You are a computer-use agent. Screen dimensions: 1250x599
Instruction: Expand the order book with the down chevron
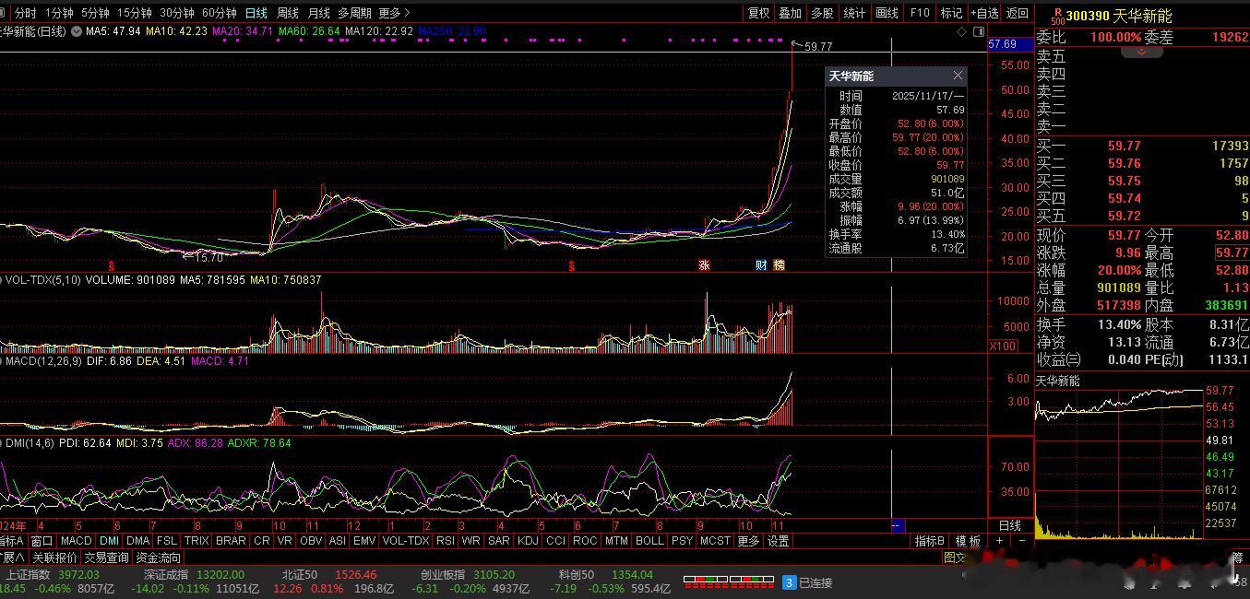1141,52
